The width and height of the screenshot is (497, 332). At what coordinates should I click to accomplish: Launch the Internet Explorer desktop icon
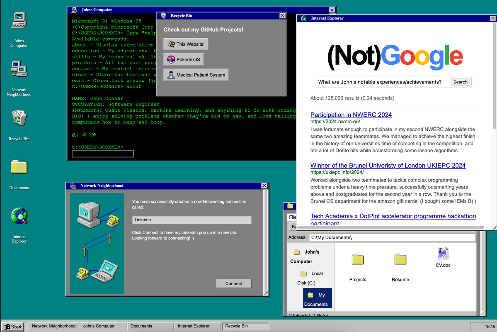19,225
